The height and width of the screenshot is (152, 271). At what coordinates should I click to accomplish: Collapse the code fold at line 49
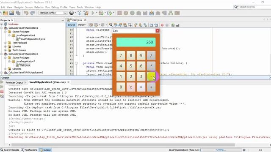(x=76, y=63)
